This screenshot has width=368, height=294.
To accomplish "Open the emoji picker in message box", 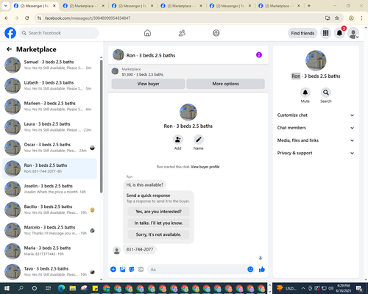I will click(x=250, y=270).
